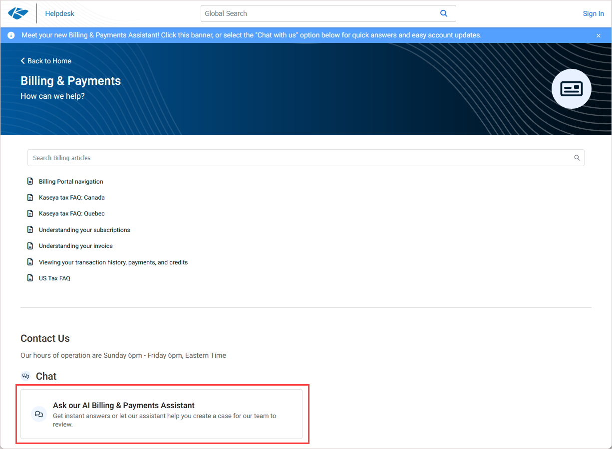This screenshot has height=449, width=612.
Task: Launch Ask our AI Billing & Payments Assistant
Action: point(124,406)
